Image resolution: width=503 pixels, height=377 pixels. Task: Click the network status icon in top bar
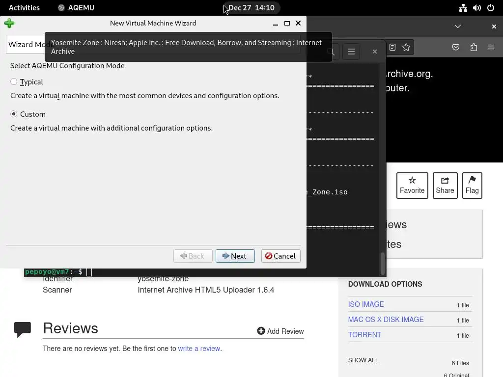coord(463,8)
